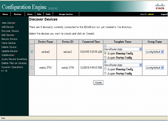Open the Image Service menu
The height and width of the screenshot is (121, 168).
pyautogui.click(x=66, y=14)
